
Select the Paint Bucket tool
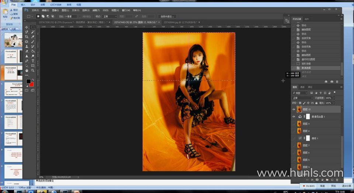[33, 51]
